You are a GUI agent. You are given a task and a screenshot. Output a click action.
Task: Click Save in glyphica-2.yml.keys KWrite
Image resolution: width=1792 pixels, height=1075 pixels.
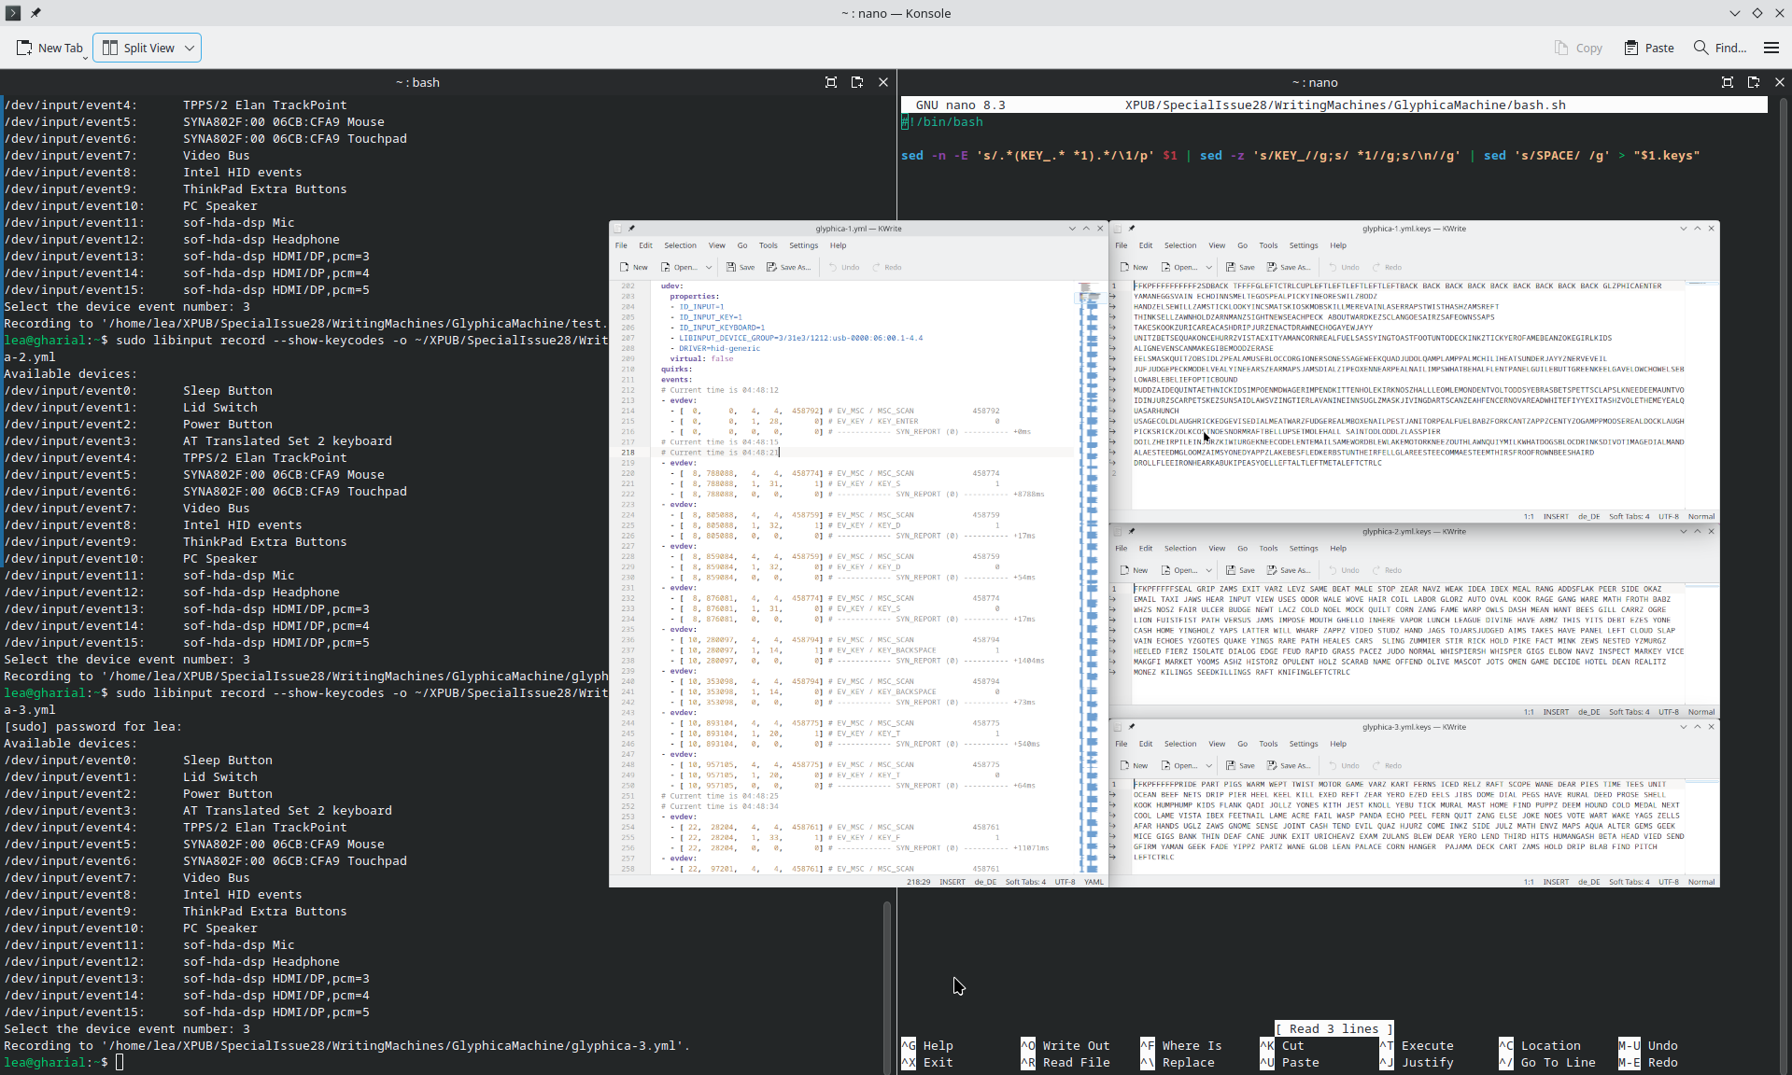click(x=1241, y=570)
